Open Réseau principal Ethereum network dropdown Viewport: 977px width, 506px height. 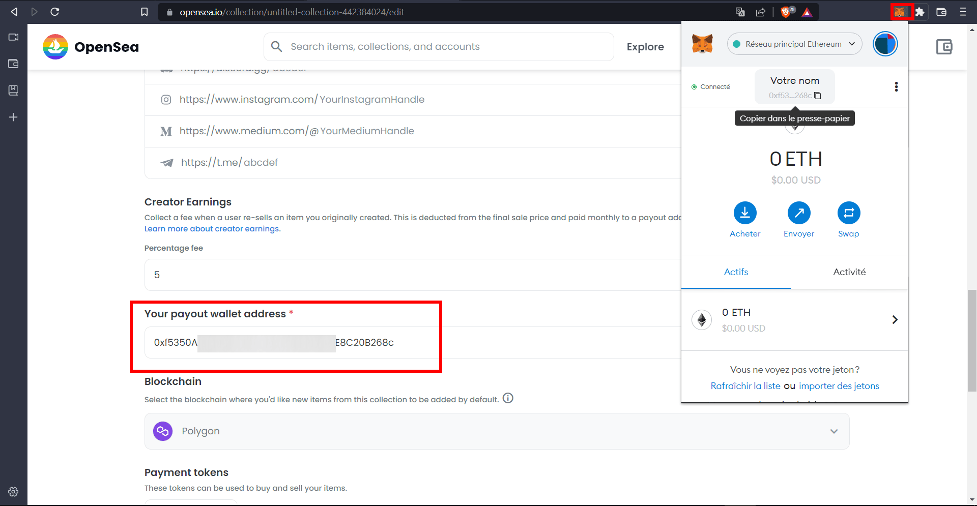[794, 44]
